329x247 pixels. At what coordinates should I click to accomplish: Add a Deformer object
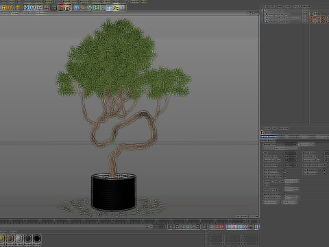103,8
